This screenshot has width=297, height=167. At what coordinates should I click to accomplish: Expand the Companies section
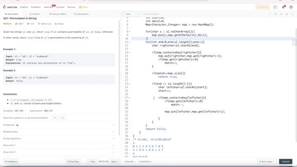tap(59, 125)
